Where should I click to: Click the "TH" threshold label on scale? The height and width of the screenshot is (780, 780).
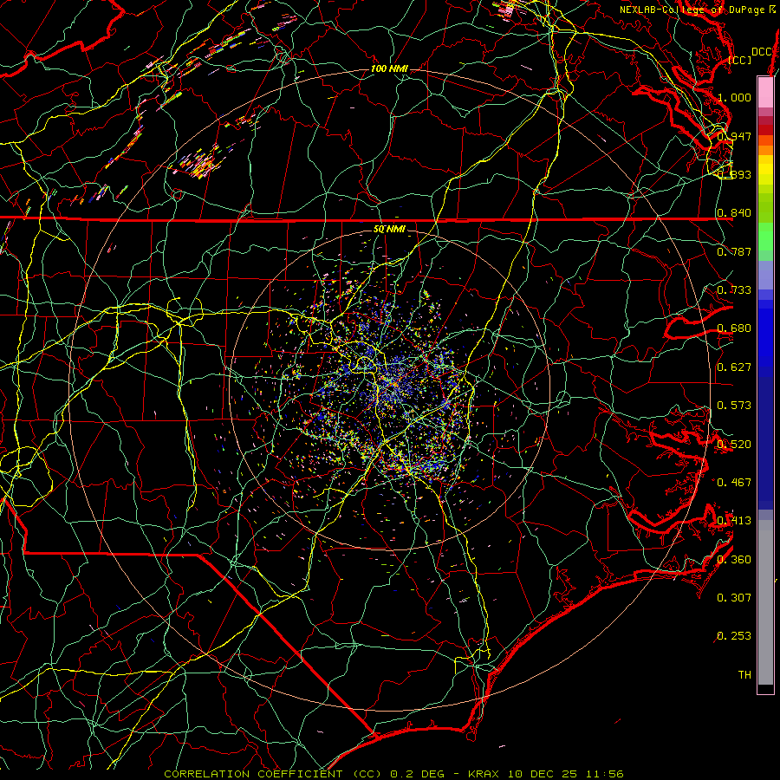(744, 675)
